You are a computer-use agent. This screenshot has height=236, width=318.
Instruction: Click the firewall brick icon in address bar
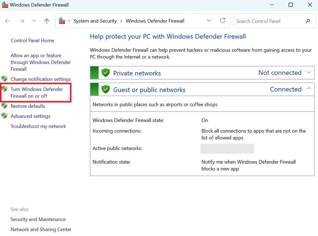61,21
